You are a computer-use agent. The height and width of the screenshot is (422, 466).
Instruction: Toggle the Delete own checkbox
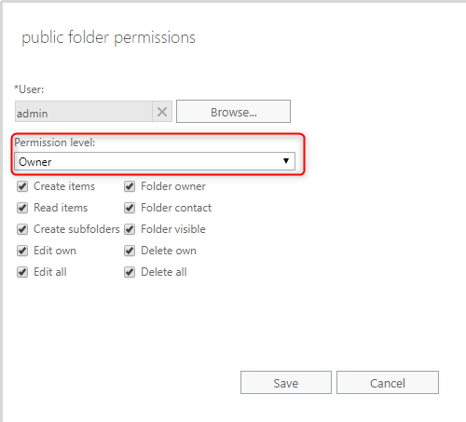(130, 251)
